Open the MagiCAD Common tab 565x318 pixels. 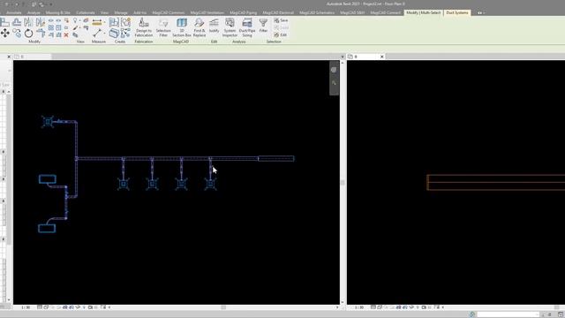tap(169, 12)
